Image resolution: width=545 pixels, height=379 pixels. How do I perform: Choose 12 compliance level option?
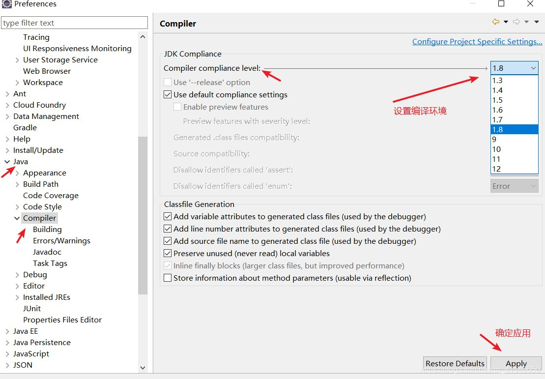click(515, 169)
